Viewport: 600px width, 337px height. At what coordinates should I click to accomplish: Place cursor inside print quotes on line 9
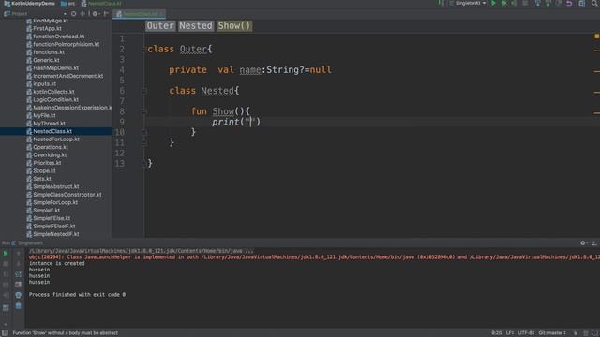click(x=250, y=122)
